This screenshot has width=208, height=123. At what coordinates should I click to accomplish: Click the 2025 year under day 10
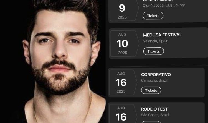pos(123,53)
